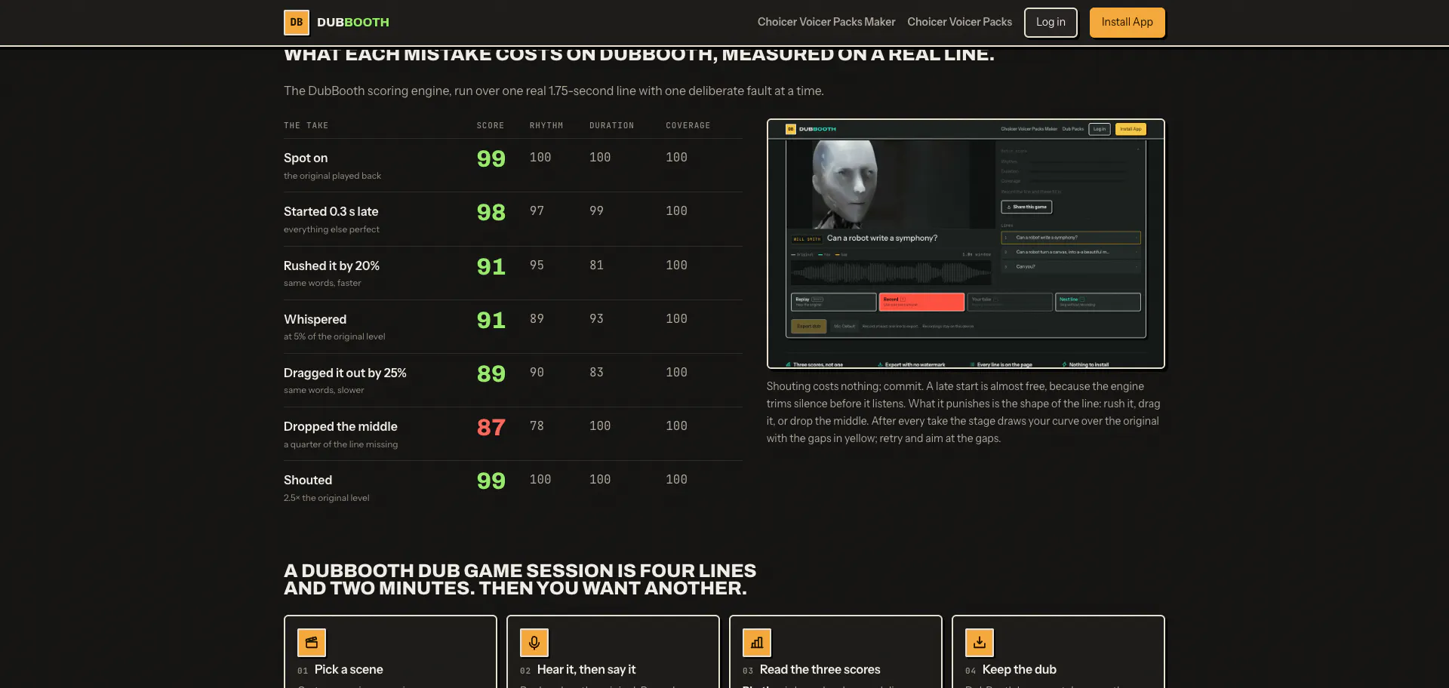
Task: Select the 'Hear it, then say it' step title
Action: coord(586,669)
